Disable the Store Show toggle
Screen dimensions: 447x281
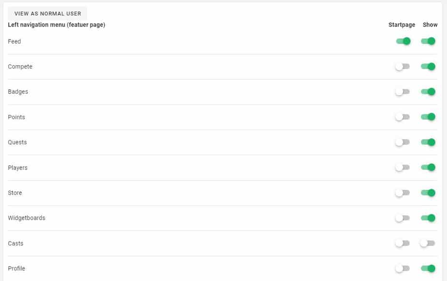click(428, 193)
